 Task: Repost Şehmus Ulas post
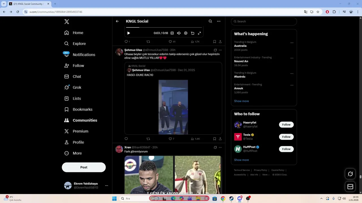[x=148, y=139]
